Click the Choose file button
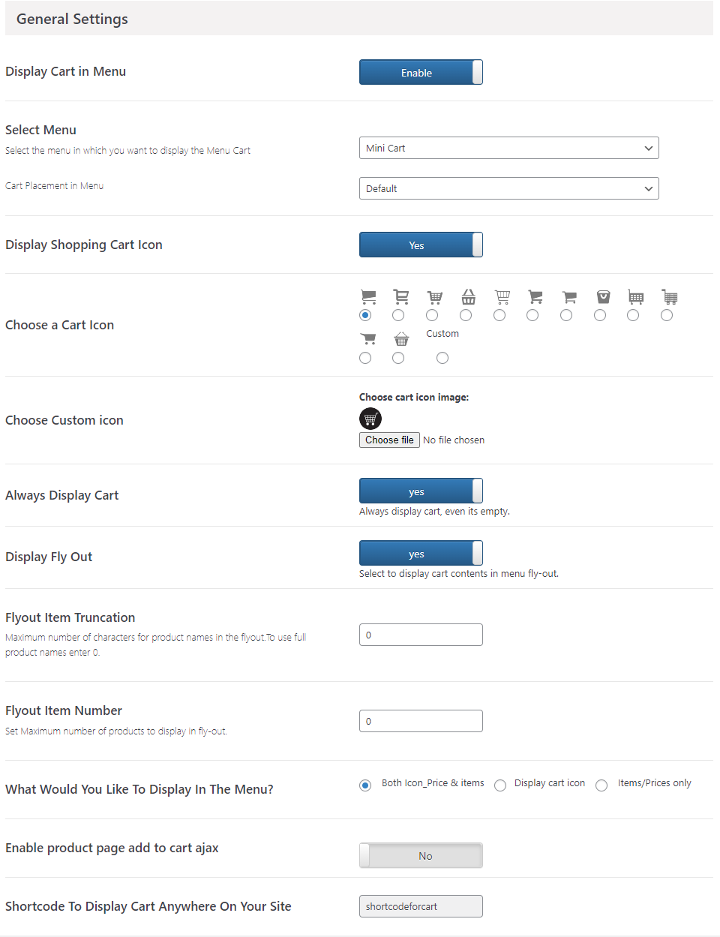Viewport: 720px width, 937px height. [389, 440]
